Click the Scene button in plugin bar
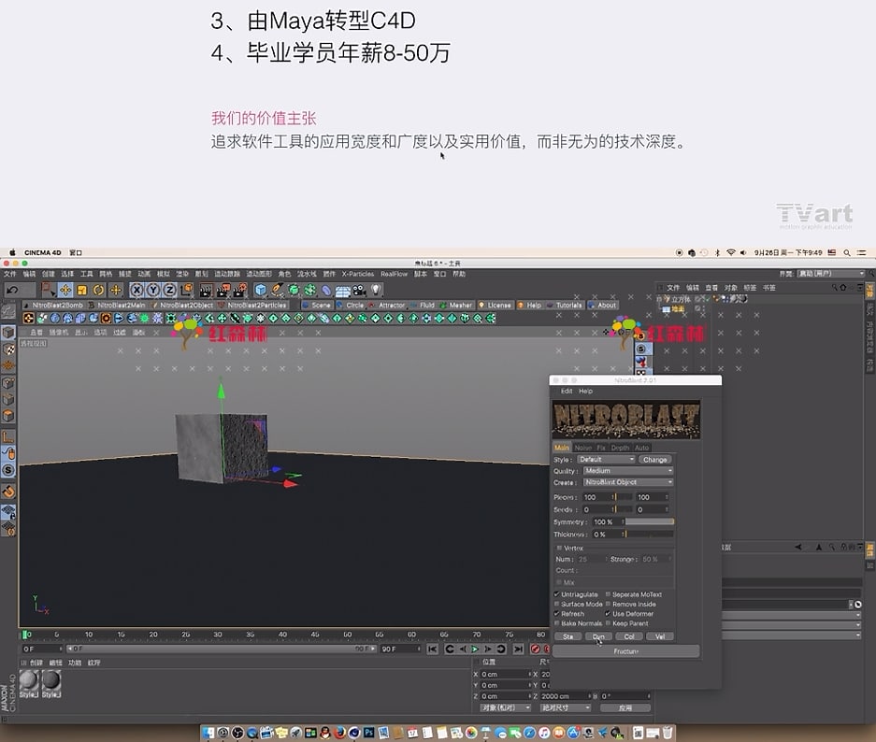This screenshot has height=742, width=876. (x=317, y=306)
